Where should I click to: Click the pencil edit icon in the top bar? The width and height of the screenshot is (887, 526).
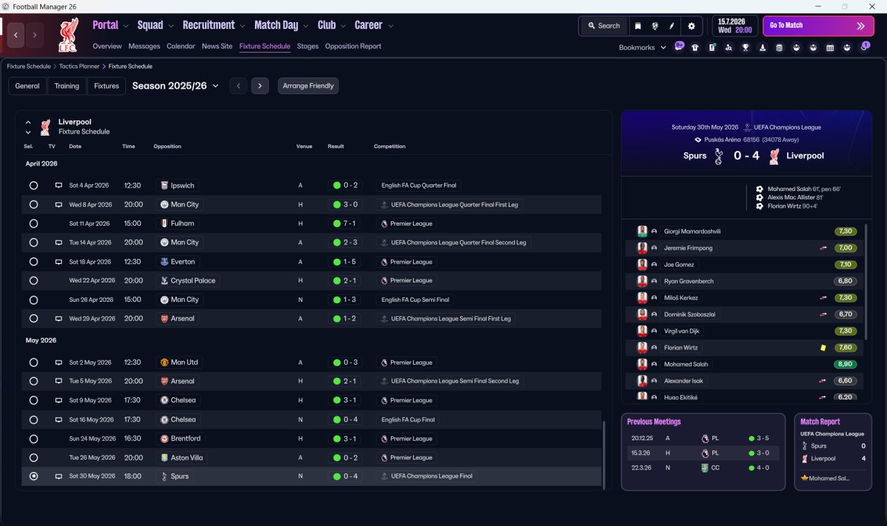coord(671,26)
